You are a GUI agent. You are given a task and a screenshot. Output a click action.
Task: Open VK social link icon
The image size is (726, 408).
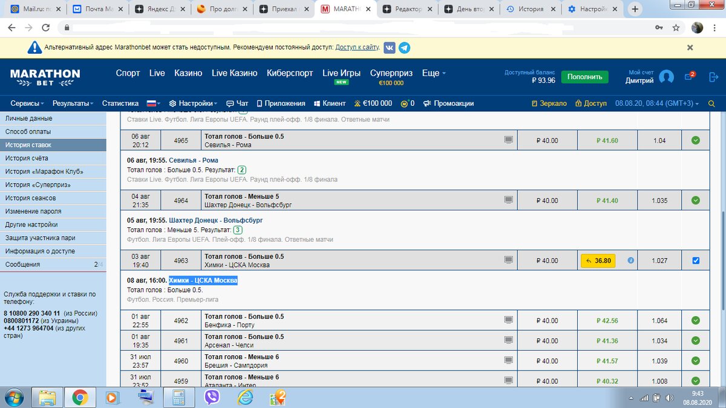390,48
